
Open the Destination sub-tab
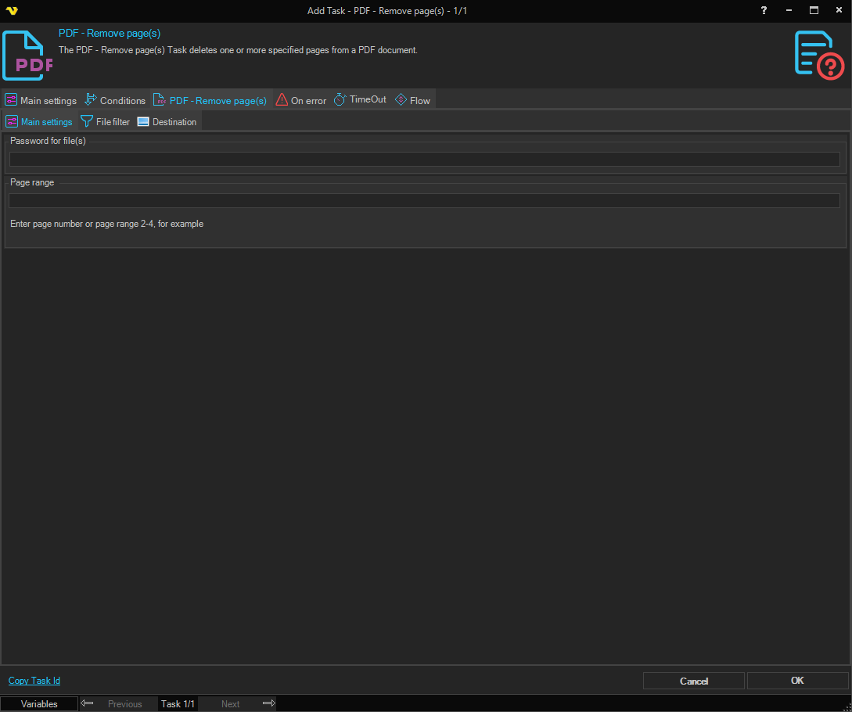point(167,122)
